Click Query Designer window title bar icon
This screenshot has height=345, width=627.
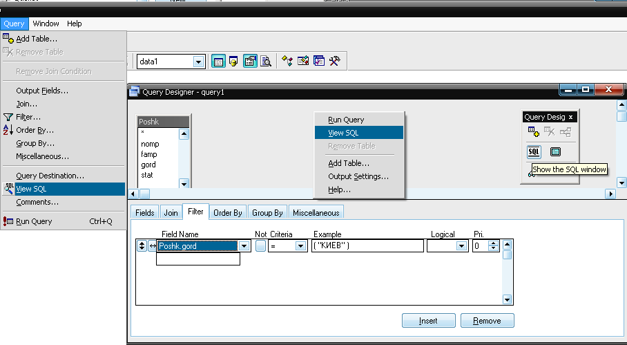tap(135, 92)
